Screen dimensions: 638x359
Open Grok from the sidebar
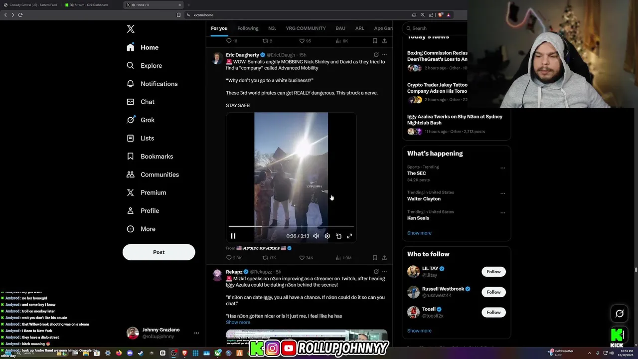pyautogui.click(x=141, y=120)
